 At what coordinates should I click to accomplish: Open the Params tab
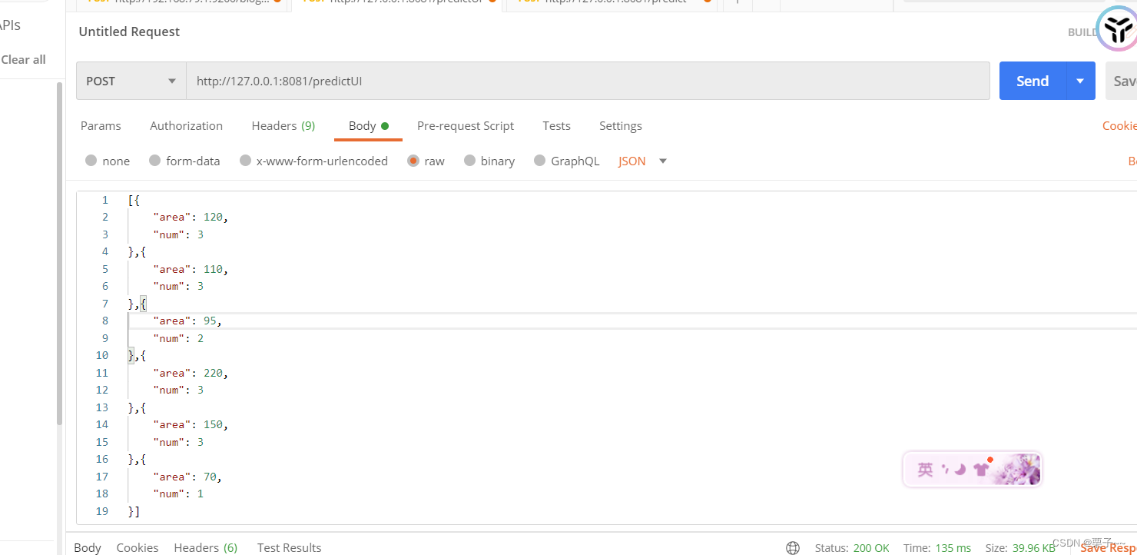tap(101, 126)
